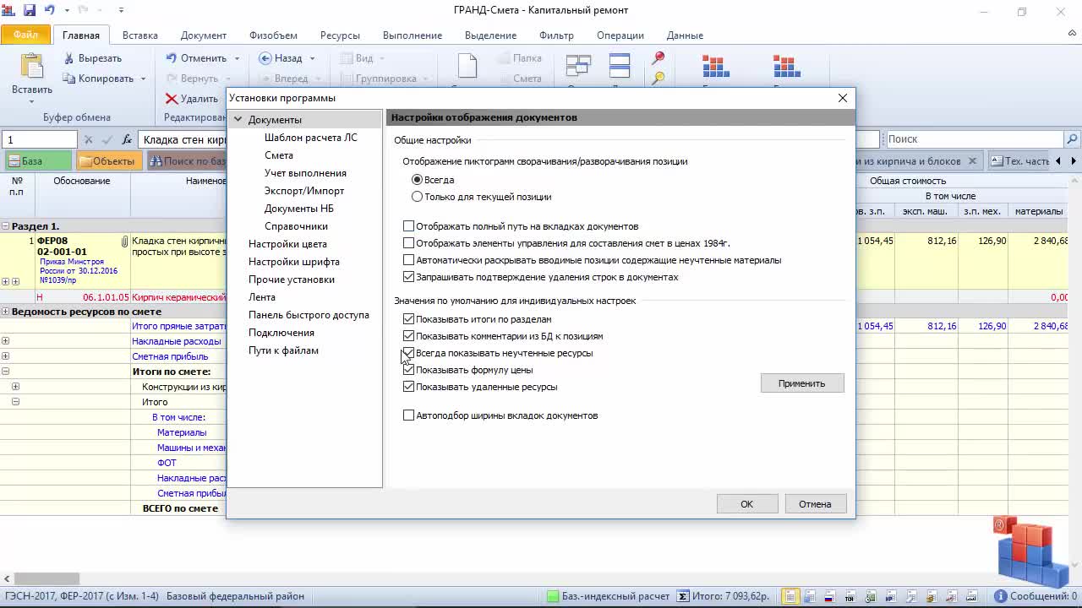
Task: Open the Отменить dropdown arrow
Action: pos(237,58)
